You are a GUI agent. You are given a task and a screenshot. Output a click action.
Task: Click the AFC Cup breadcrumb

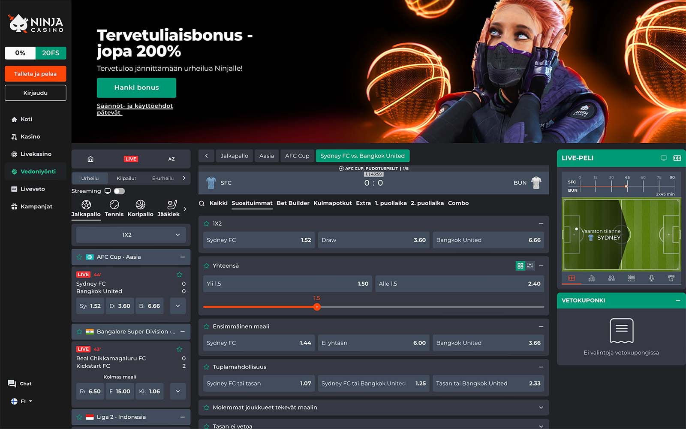click(297, 156)
